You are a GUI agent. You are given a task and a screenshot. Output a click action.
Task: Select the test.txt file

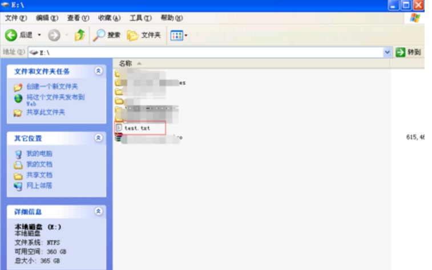(137, 128)
